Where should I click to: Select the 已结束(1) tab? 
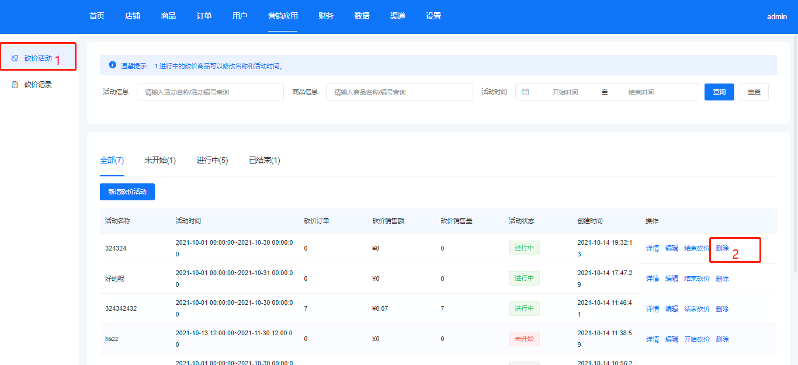pyautogui.click(x=264, y=160)
